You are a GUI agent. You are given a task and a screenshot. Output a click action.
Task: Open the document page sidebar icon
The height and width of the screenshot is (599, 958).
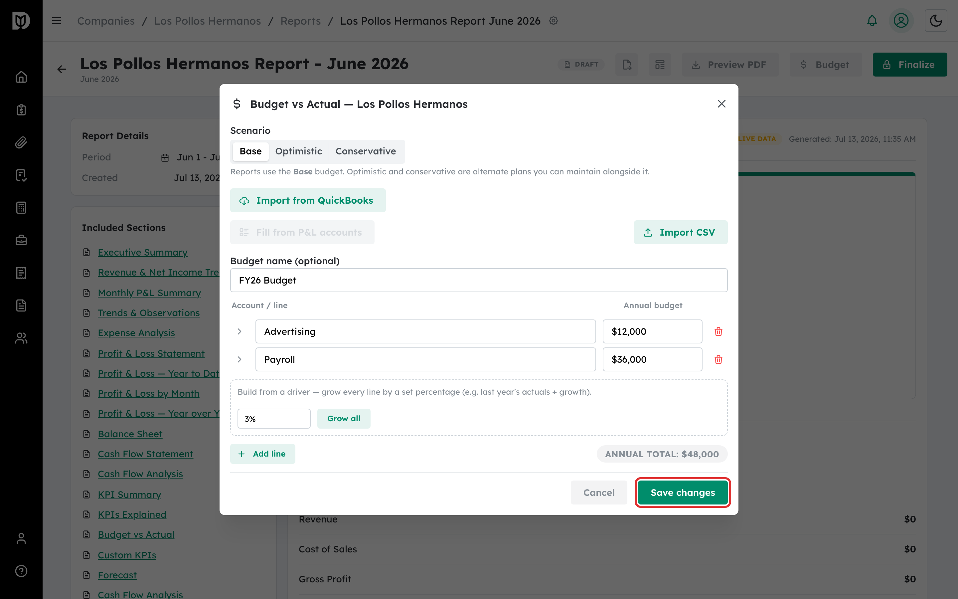pos(21,305)
